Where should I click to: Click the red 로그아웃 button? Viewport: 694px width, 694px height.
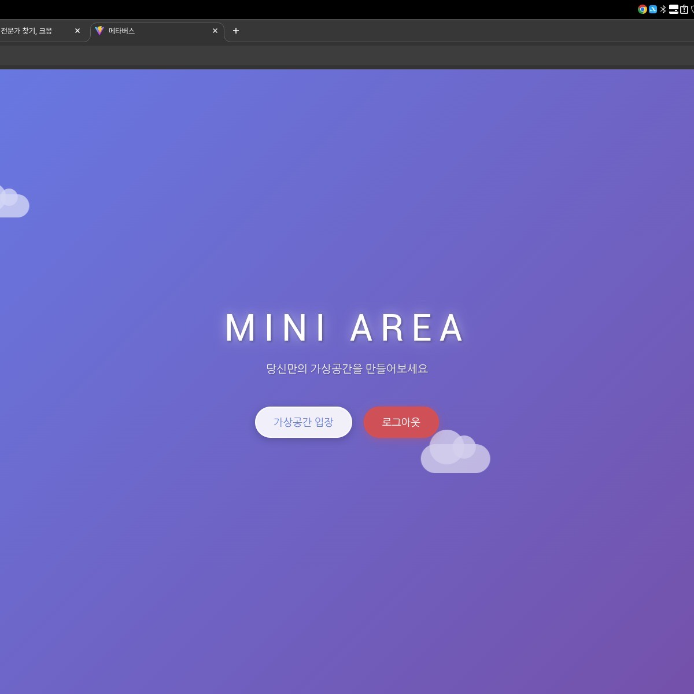401,422
